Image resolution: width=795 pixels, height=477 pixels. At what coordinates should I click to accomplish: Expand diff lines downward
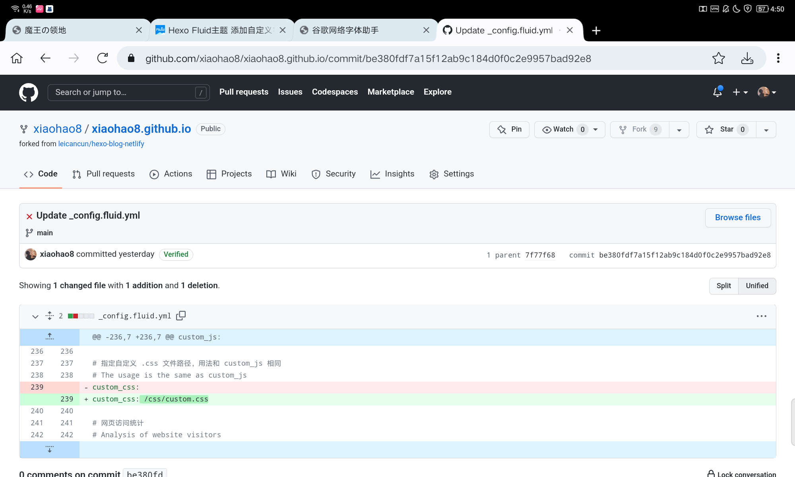coord(50,449)
